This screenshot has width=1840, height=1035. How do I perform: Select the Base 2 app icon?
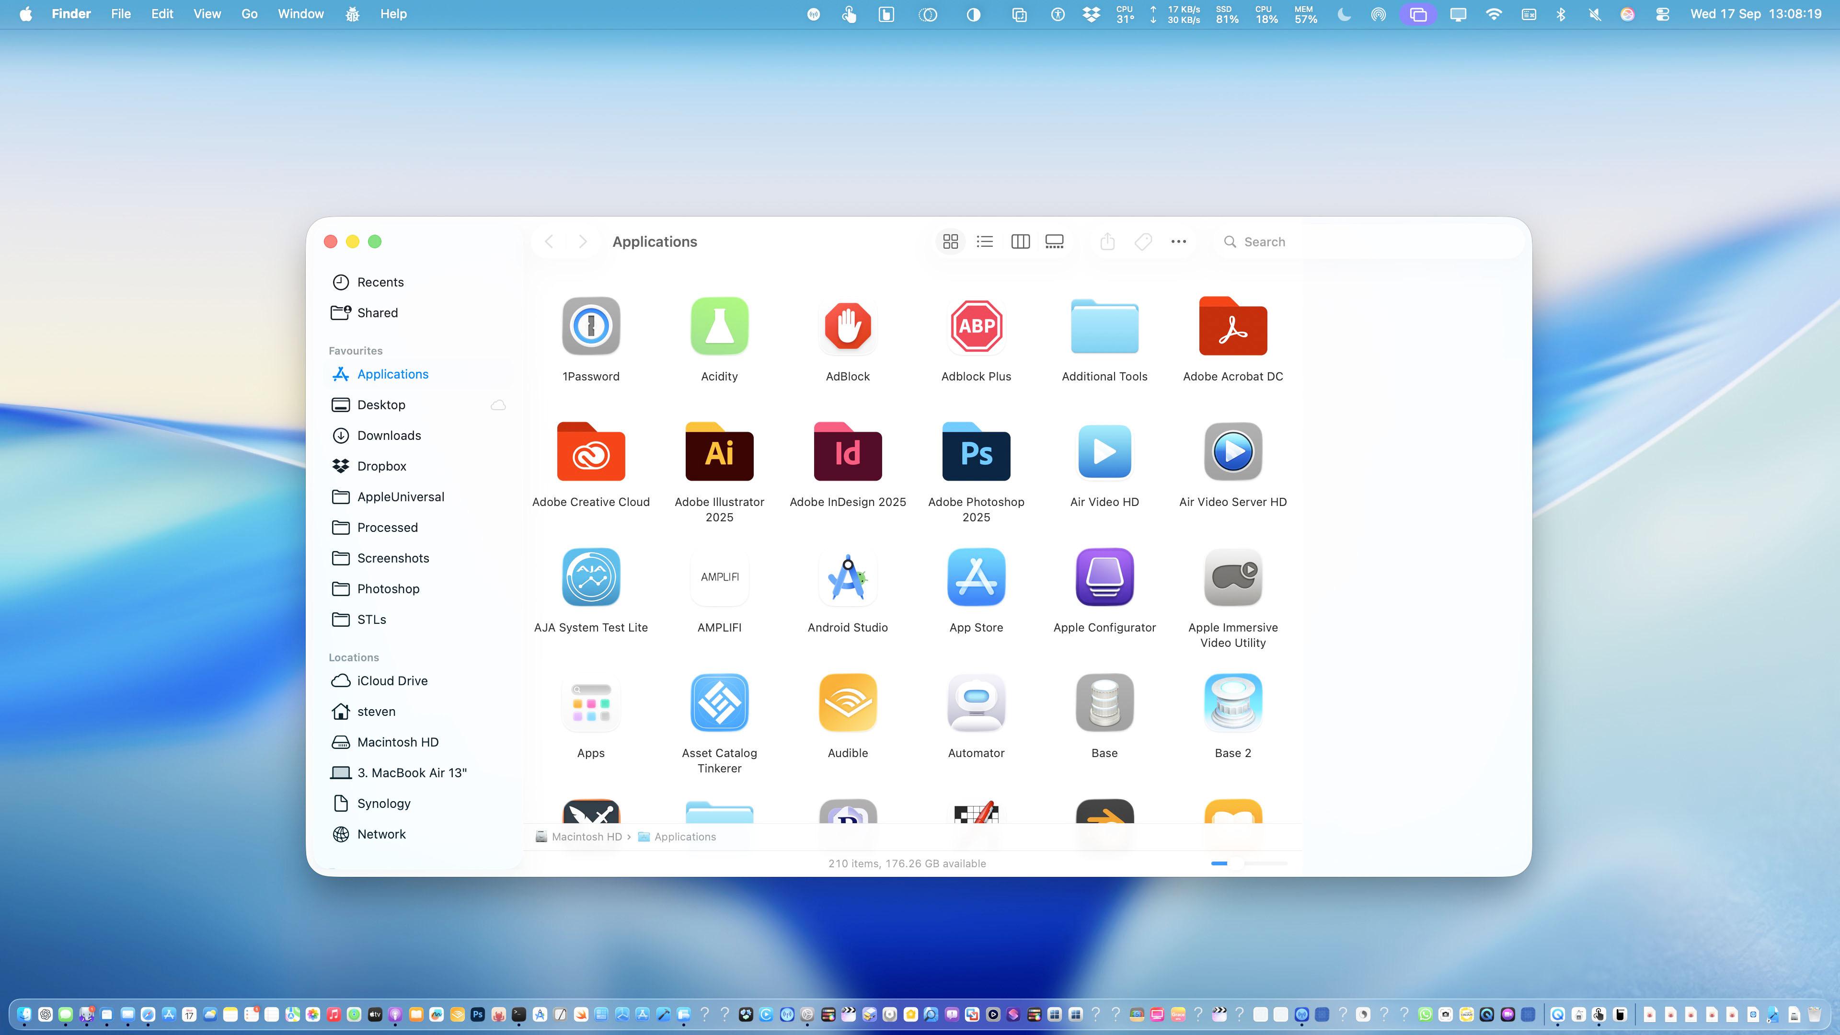pos(1233,703)
